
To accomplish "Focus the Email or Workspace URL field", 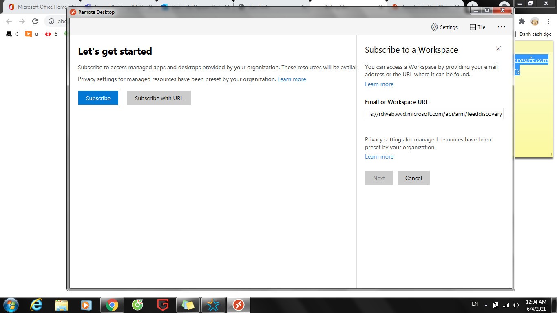I will tap(434, 114).
